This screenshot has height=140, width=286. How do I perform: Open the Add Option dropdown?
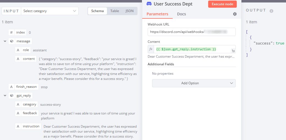[194, 83]
